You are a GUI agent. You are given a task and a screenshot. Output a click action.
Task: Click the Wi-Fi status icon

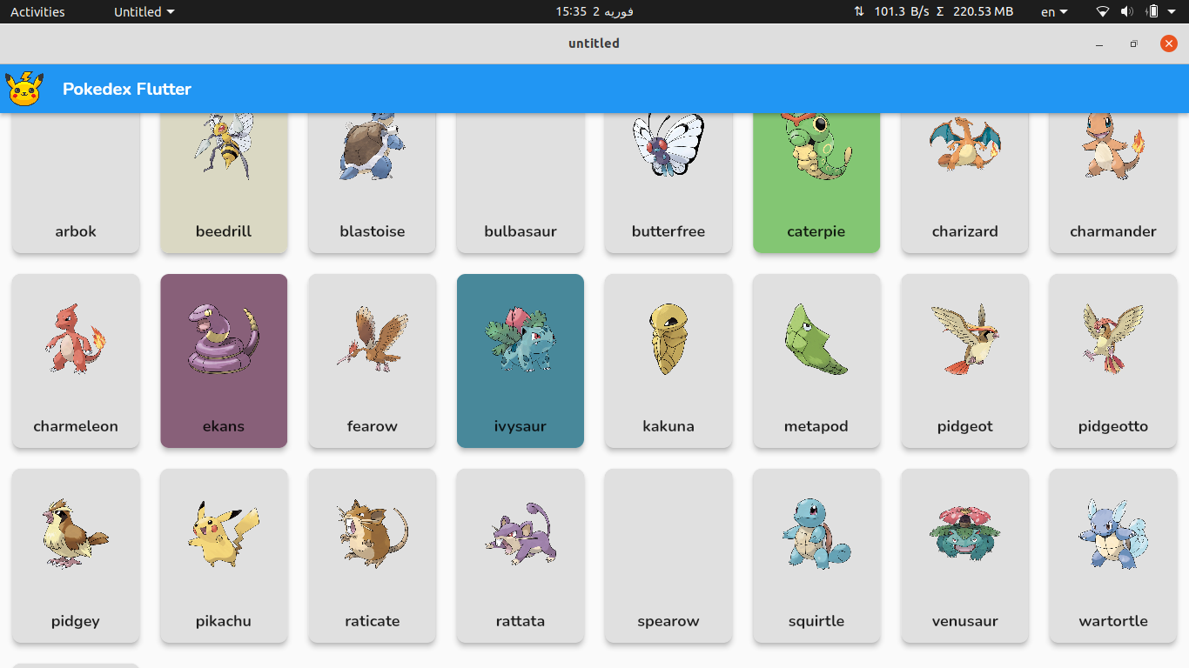(x=1103, y=11)
